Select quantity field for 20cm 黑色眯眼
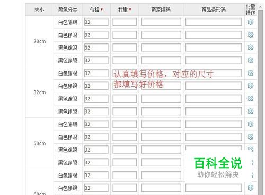265x195 pixels. tap(125, 48)
